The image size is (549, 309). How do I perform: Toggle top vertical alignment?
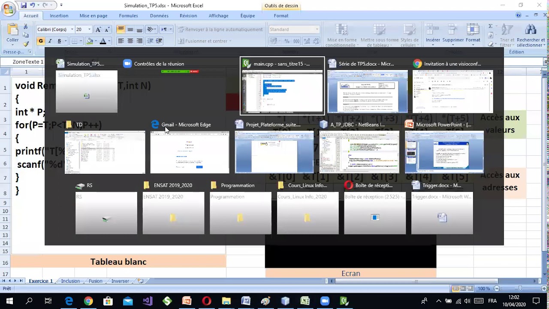tap(121, 29)
